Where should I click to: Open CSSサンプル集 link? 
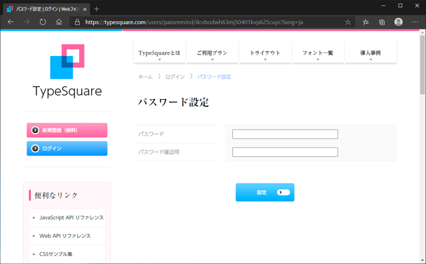tap(56, 254)
